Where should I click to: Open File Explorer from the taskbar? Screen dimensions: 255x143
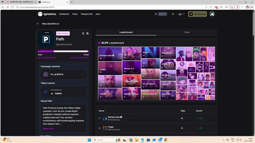click(x=136, y=140)
